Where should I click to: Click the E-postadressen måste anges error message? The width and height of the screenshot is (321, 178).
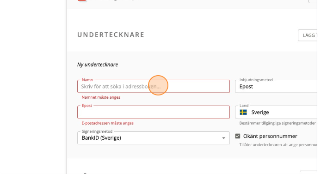[107, 123]
